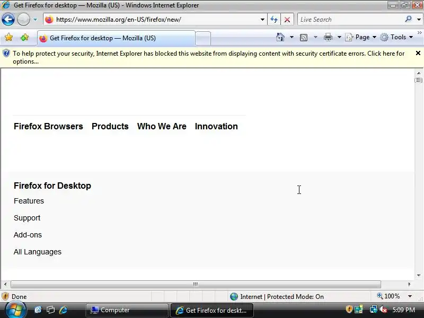Screen dimensions: 424x318
Task: Go back with the Back arrow button
Action: [x=8, y=20]
